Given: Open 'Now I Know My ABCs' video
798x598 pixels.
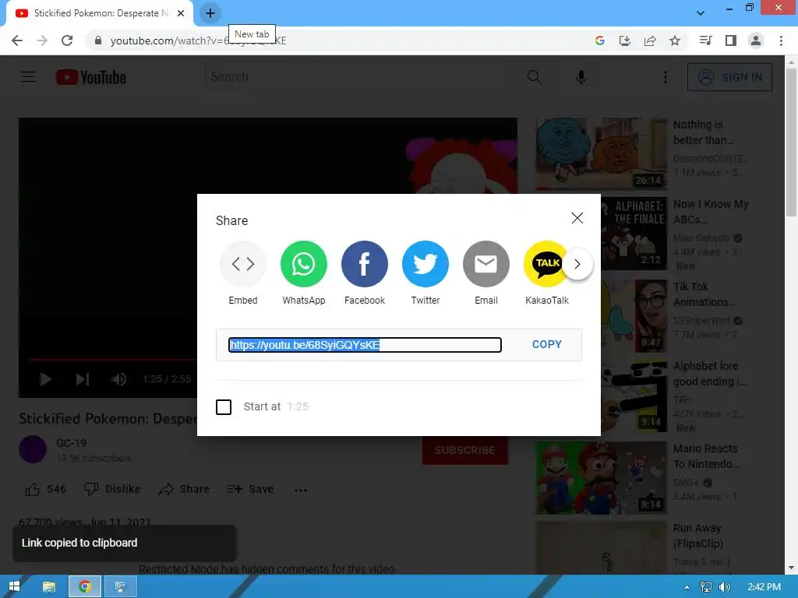Looking at the screenshot, I should 711,212.
